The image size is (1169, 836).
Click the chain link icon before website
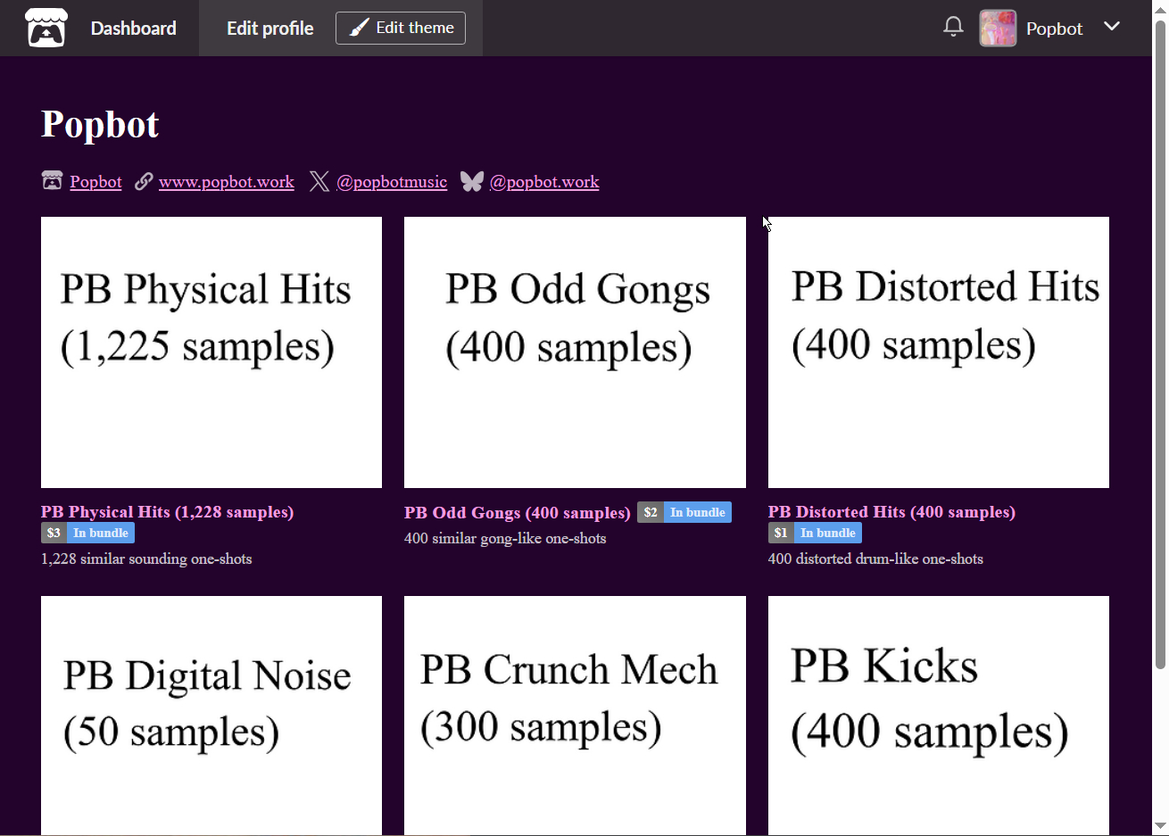[144, 181]
